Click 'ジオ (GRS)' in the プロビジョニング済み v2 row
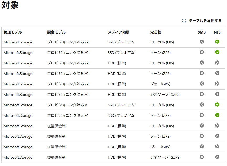227x166 pixels. (x=160, y=84)
